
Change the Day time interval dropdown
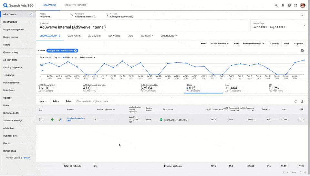57,57
